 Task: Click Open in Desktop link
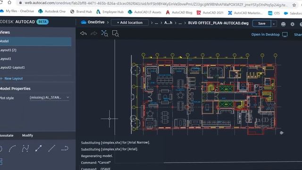(265, 34)
